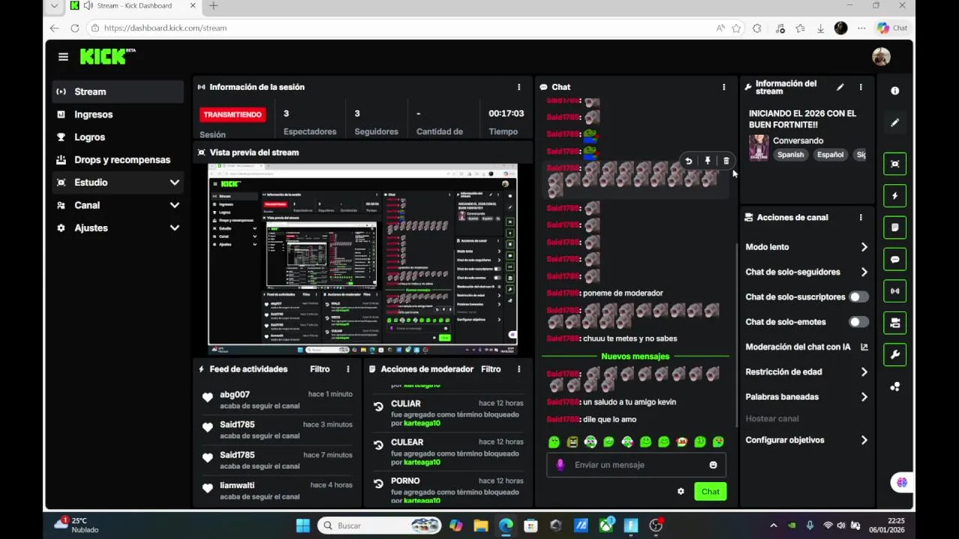This screenshot has width=959, height=539.
Task: Click liamwalti follower entry in activity feed
Action: point(276,490)
